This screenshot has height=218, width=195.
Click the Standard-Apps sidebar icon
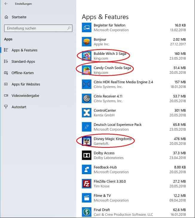[x=6, y=61]
